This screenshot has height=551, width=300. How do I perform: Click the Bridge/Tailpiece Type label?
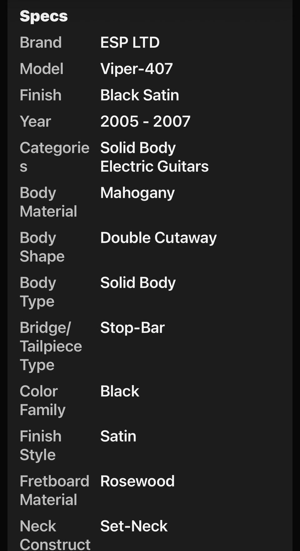[51, 346]
